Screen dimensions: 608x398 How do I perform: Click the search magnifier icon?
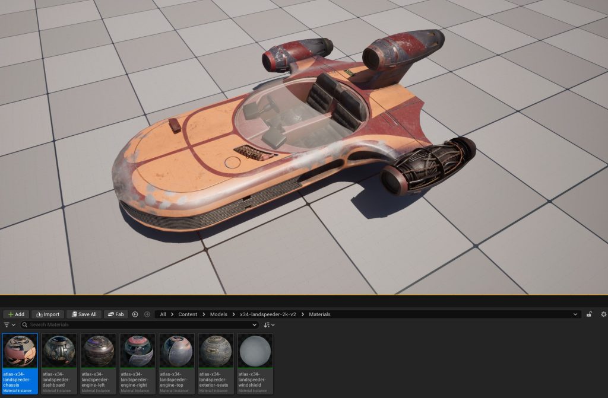(25, 325)
